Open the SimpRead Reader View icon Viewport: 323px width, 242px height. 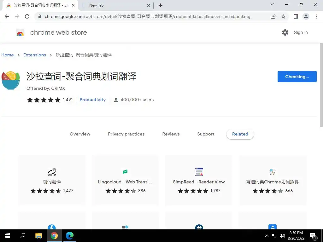tap(199, 172)
